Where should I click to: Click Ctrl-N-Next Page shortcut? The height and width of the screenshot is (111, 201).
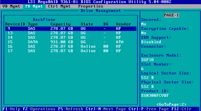106,109
